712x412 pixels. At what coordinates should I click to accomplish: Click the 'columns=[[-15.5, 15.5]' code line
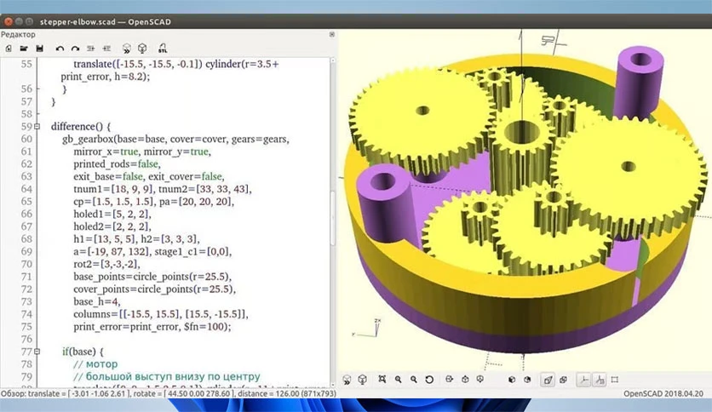pyautogui.click(x=161, y=314)
